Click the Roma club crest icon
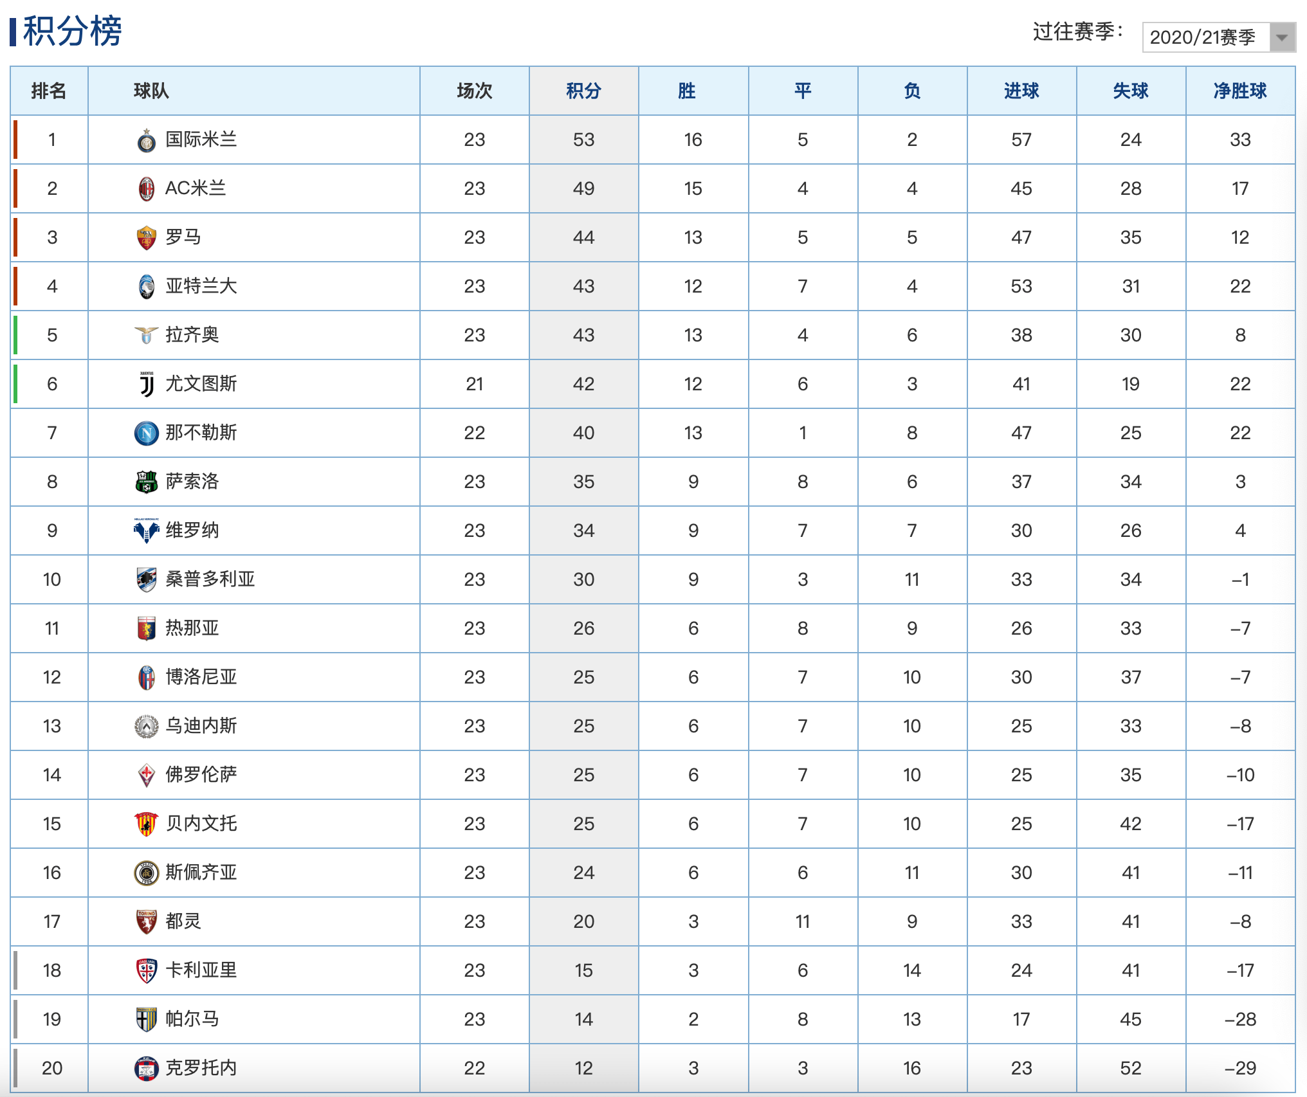Screen dimensions: 1307x1097 [147, 238]
